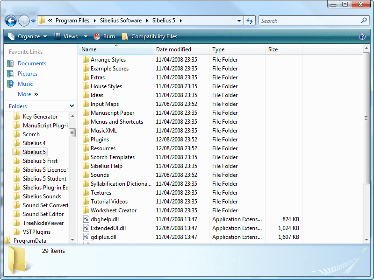Viewport: 374px width, 280px height.
Task: Click the dbghelp.dll file icon
Action: [x=87, y=219]
